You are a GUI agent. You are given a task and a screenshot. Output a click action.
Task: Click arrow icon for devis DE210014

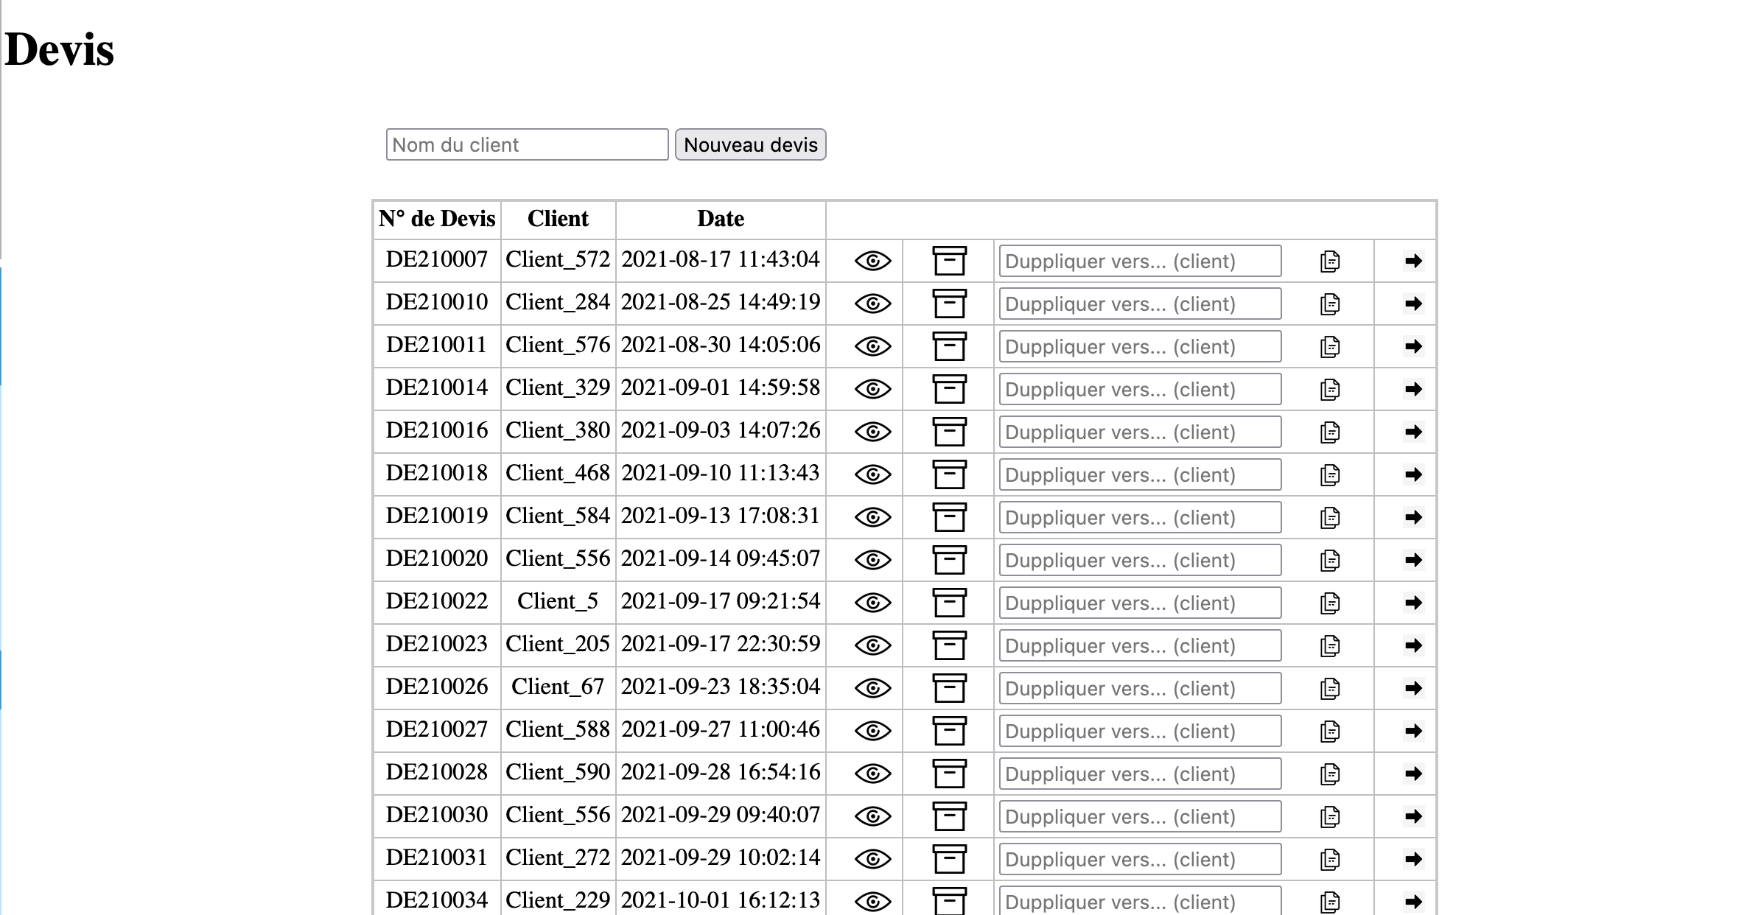click(1413, 389)
